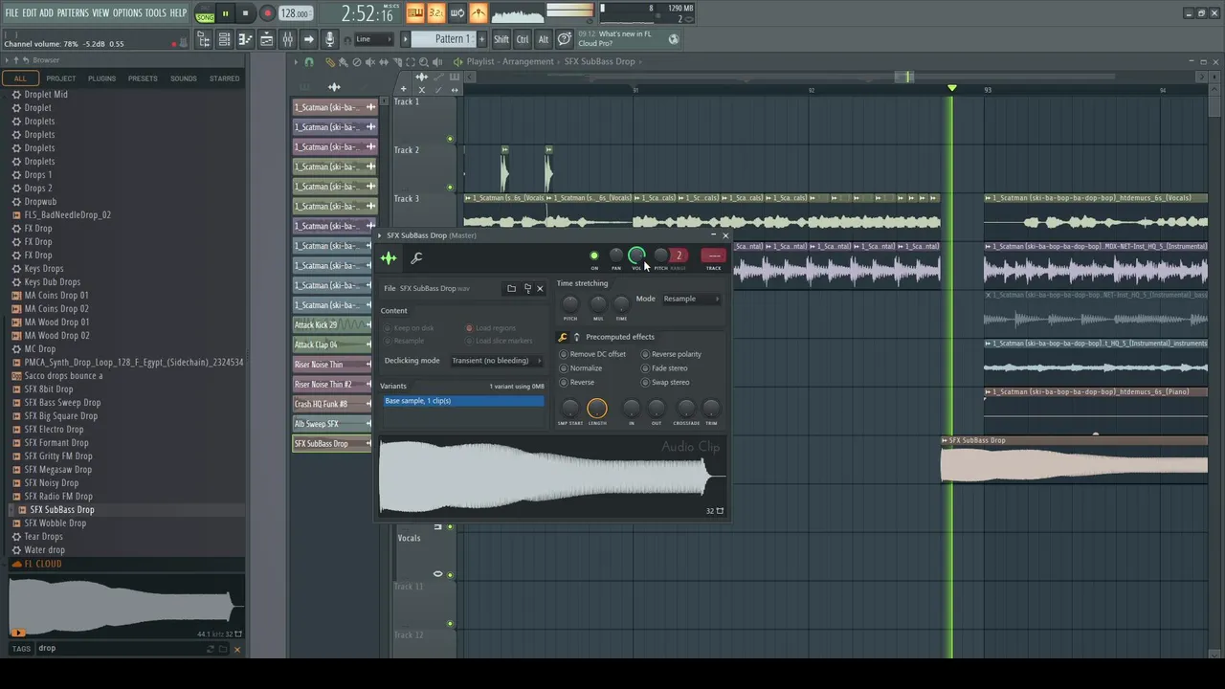1225x689 pixels.
Task: Open the TOOLS menu
Action: [x=156, y=13]
